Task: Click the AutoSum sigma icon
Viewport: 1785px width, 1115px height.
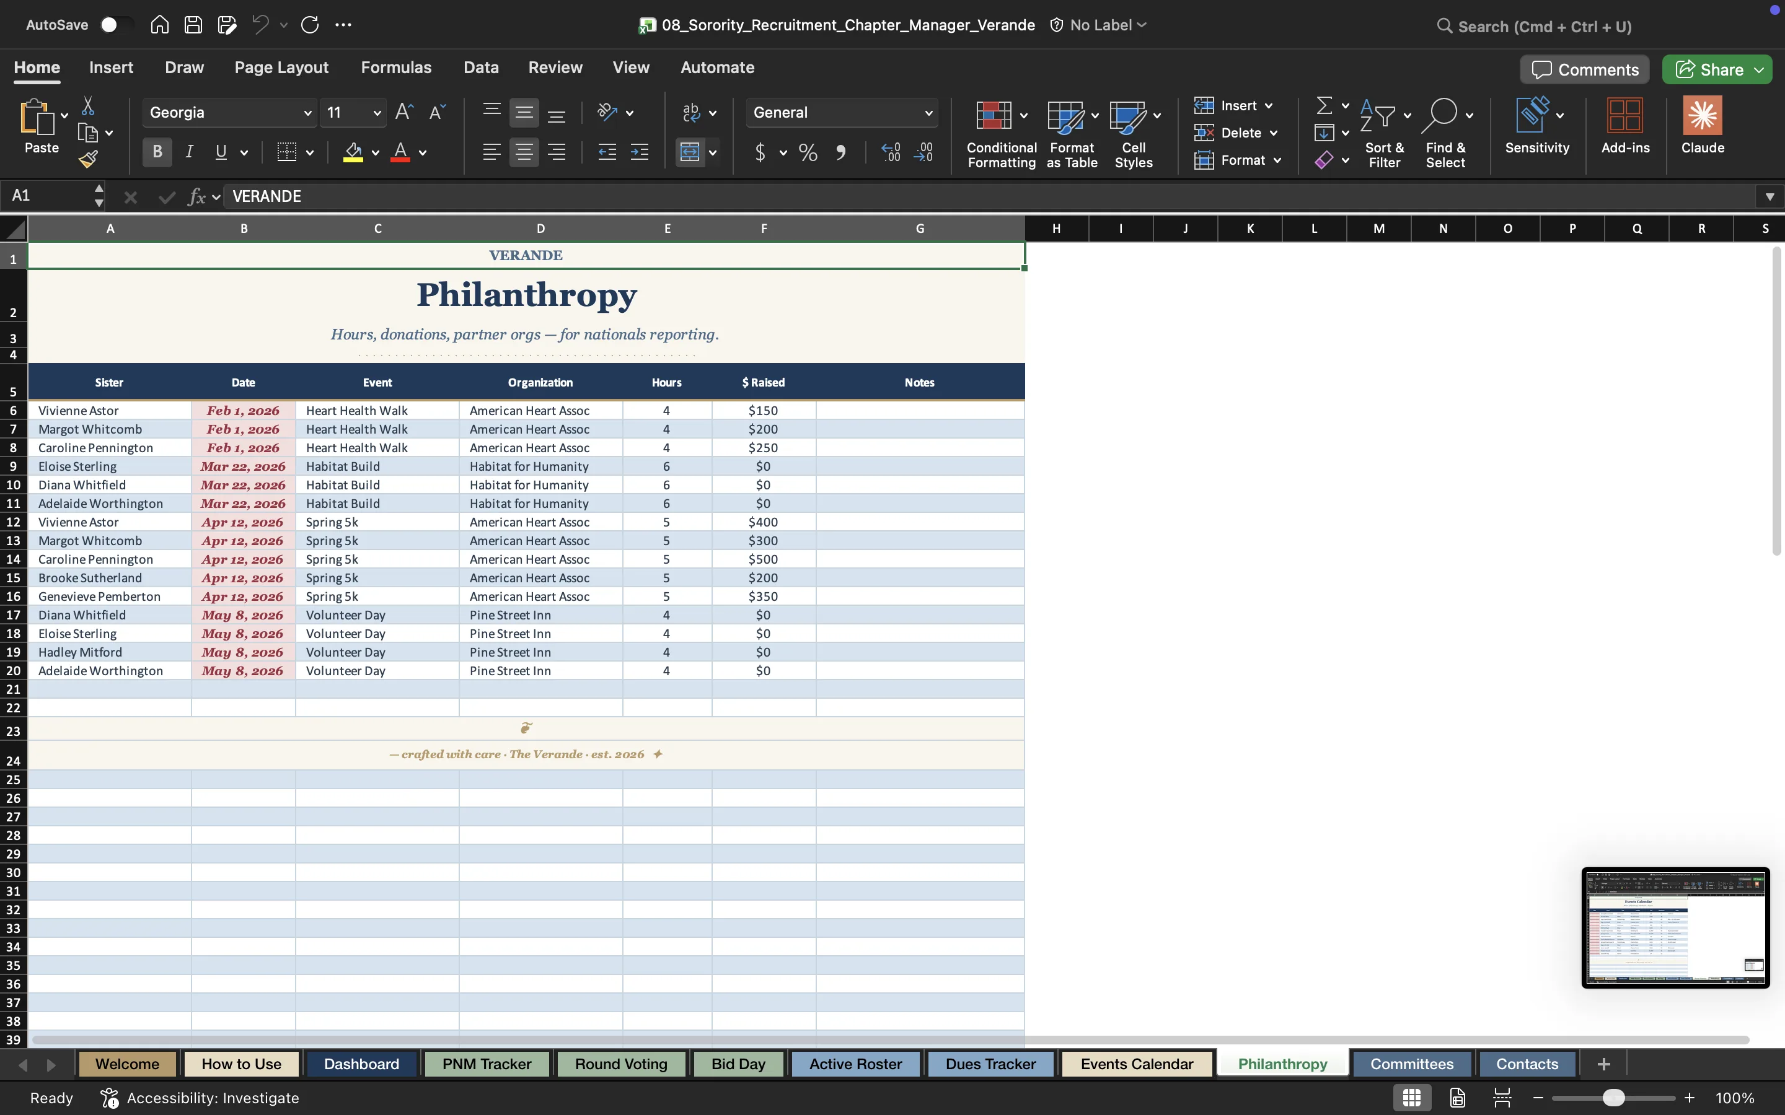Action: coord(1324,105)
